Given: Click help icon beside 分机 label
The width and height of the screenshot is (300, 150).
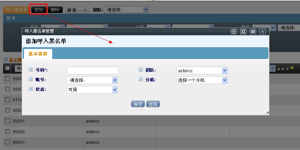Looking at the screenshot, I should [x=141, y=79].
